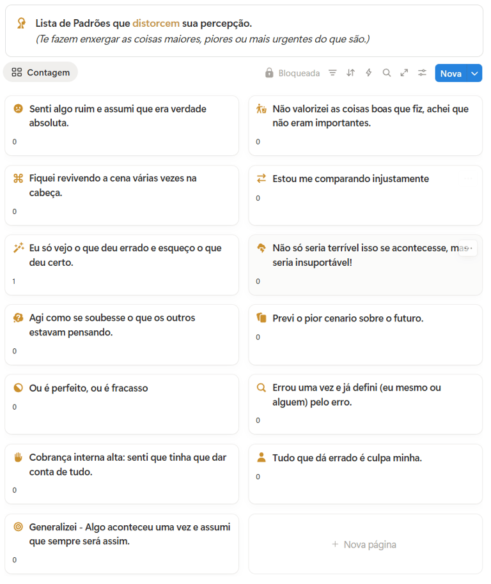Click the filter icon in the toolbar
This screenshot has height=584, width=491.
332,73
